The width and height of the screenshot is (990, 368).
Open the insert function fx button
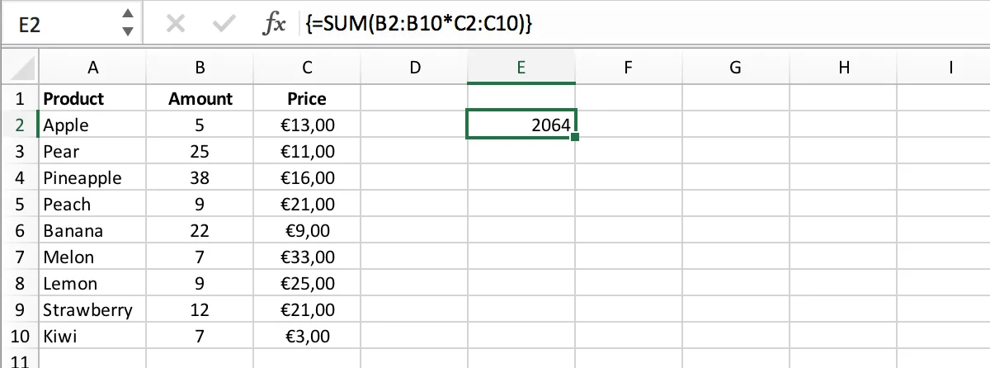(x=273, y=24)
